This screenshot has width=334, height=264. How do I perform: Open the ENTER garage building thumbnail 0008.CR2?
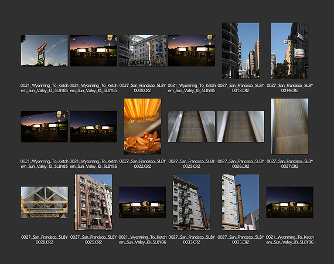142,50
